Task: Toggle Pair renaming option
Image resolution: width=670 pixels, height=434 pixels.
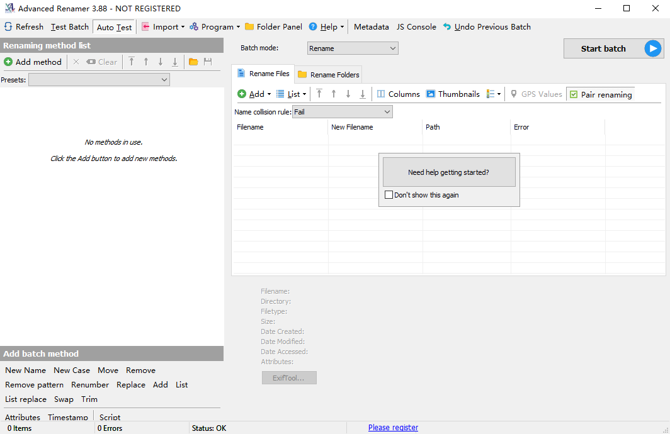Action: (600, 94)
